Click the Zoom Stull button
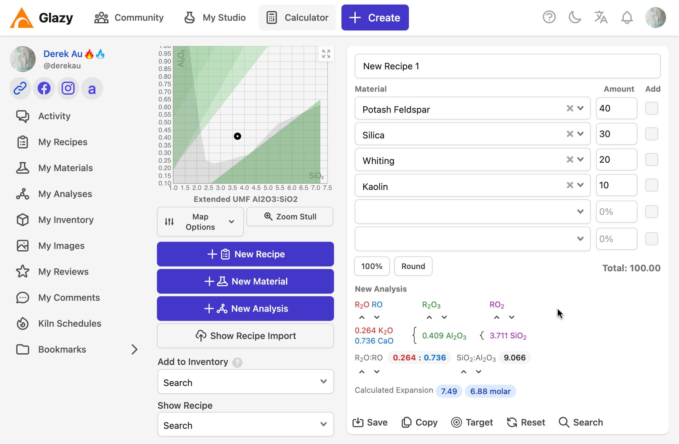Viewport: 679px width, 444px height. (x=290, y=216)
